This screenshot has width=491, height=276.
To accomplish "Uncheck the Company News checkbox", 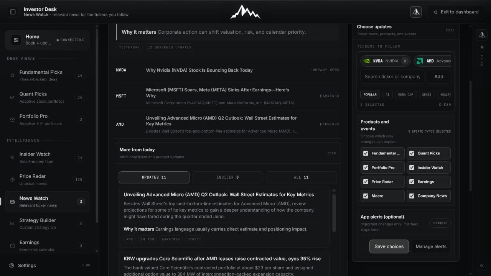I will (412, 196).
